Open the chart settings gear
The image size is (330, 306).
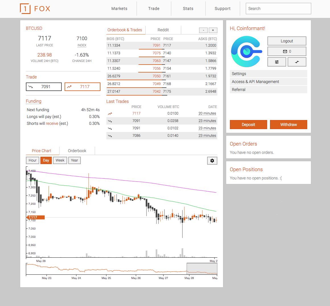[212, 161]
